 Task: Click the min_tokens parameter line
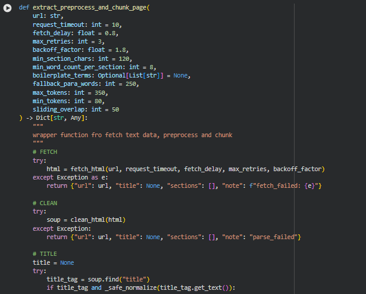coord(67,101)
